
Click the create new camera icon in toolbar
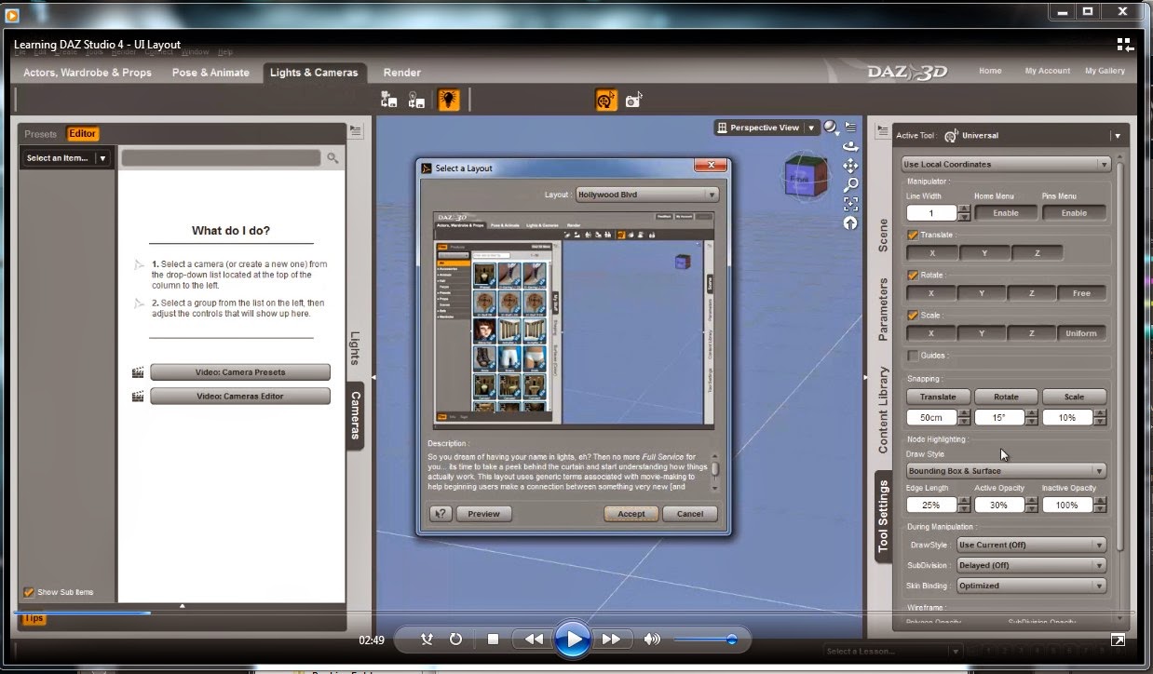389,100
